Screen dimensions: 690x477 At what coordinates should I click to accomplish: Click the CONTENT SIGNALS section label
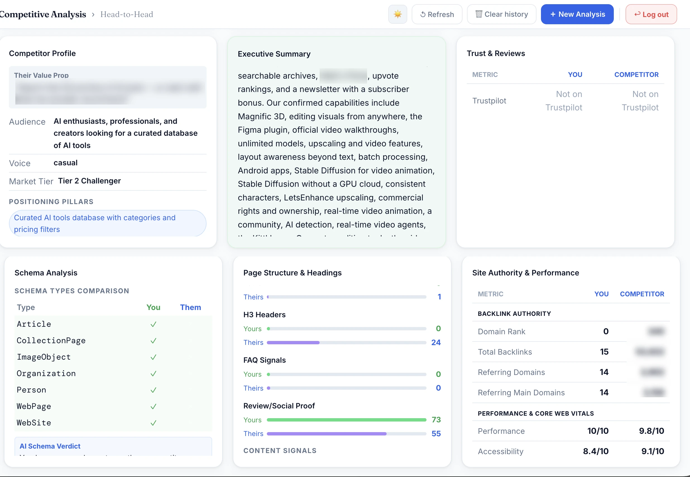tap(280, 451)
